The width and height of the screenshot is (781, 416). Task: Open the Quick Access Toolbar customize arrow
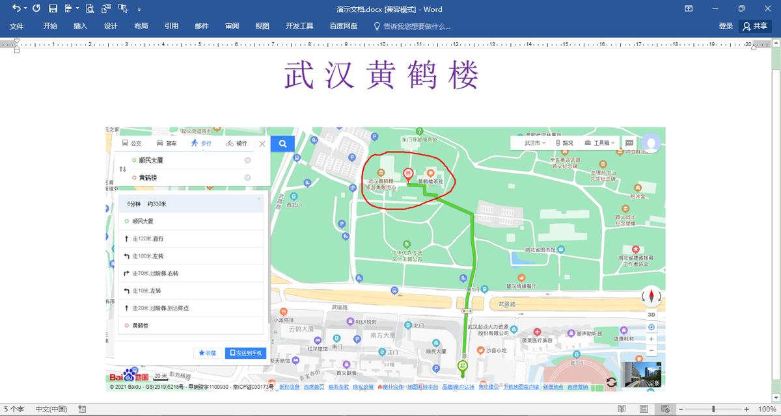click(x=138, y=8)
